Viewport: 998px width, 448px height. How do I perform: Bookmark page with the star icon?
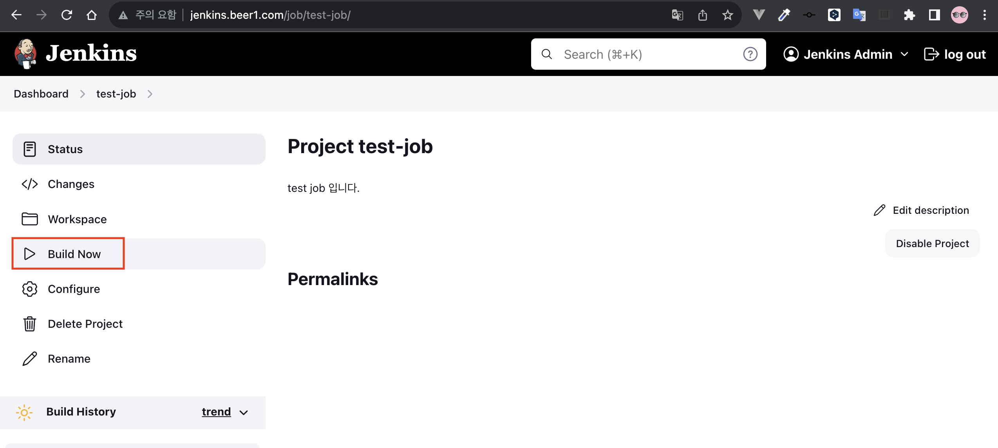pos(727,15)
